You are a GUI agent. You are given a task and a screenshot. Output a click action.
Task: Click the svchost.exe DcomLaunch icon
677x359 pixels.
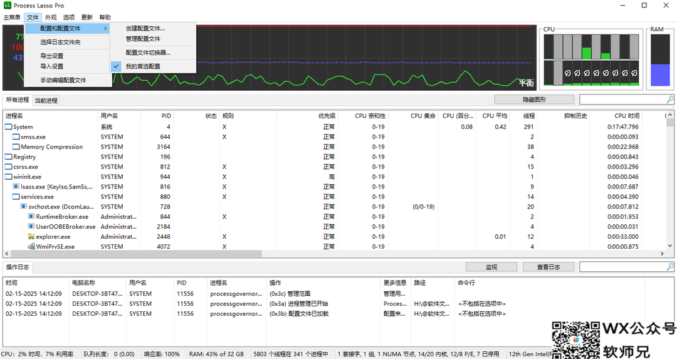[24, 206]
